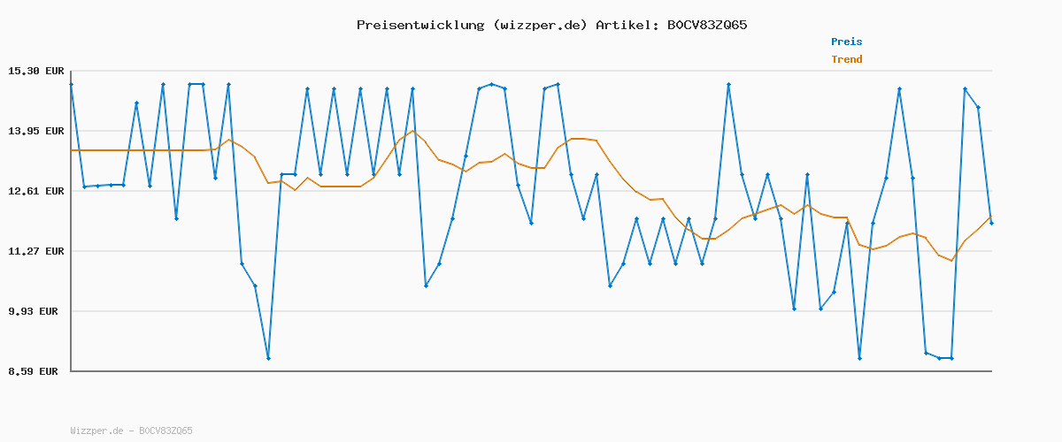
Task: Click middle point of flat blue trough near right
Action: pyautogui.click(x=939, y=358)
